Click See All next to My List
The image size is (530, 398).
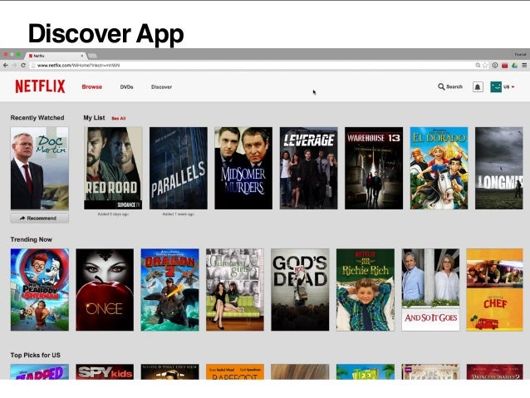(x=119, y=118)
